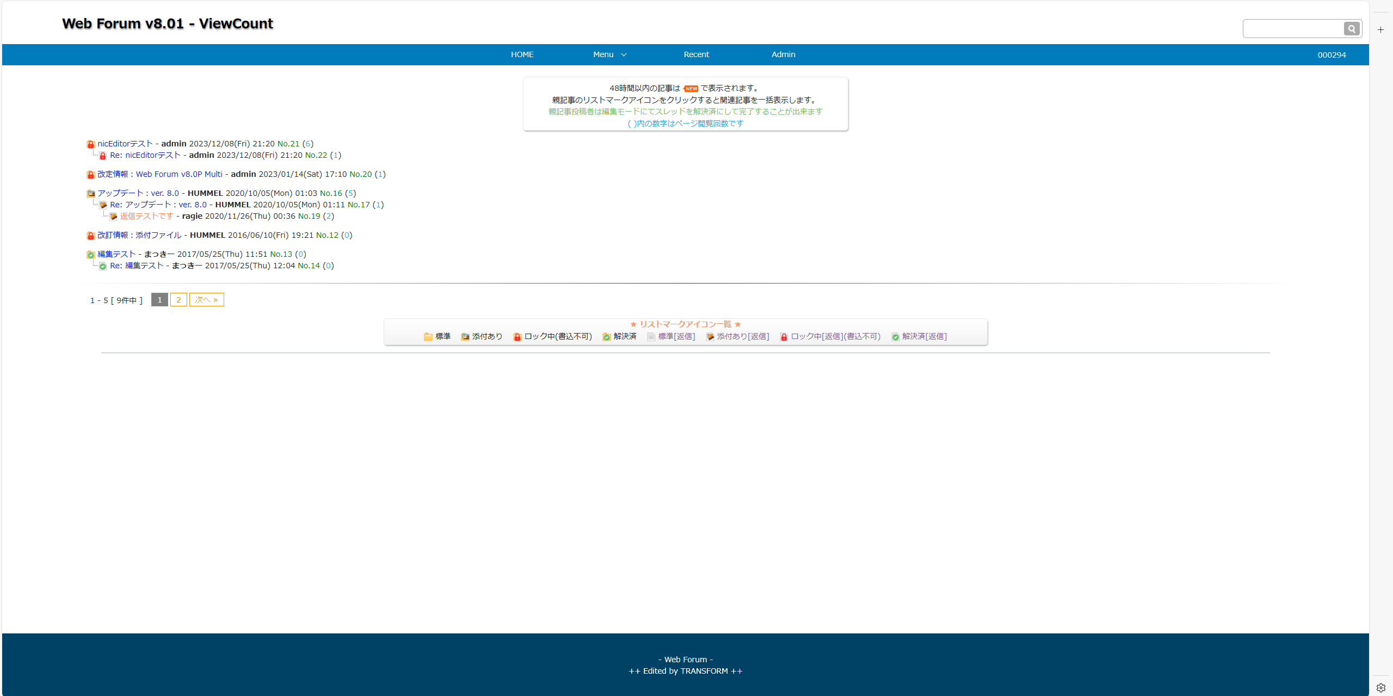Open the Admin navigation item

tap(783, 54)
